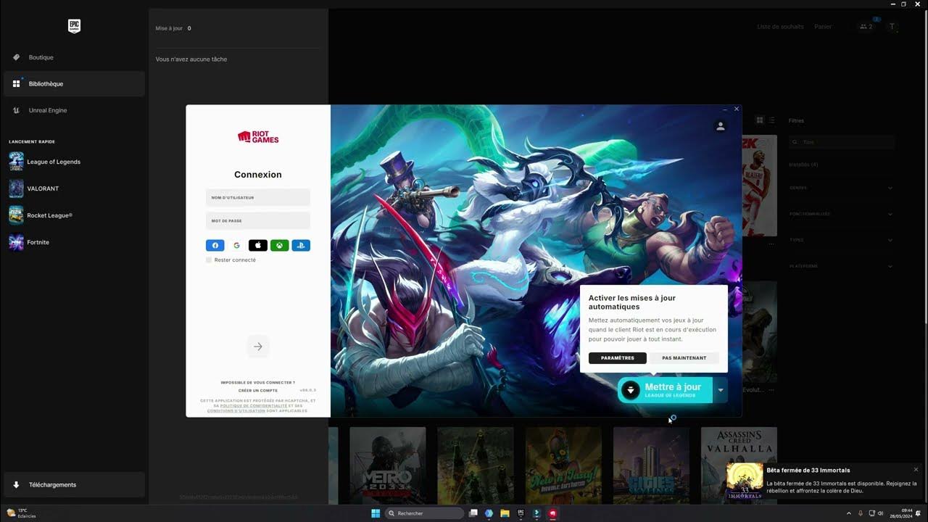The height and width of the screenshot is (522, 928).
Task: Open dropdown arrow beside Mettre à jour
Action: [x=721, y=390]
